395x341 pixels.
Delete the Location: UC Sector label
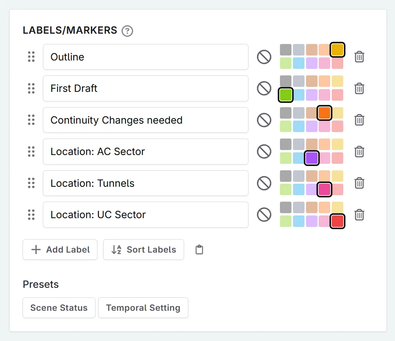(x=359, y=215)
